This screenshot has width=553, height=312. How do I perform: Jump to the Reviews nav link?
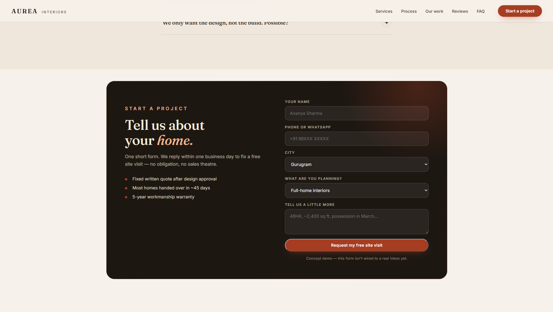[460, 11]
